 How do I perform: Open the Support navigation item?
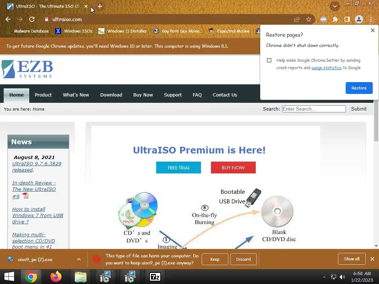pos(173,95)
